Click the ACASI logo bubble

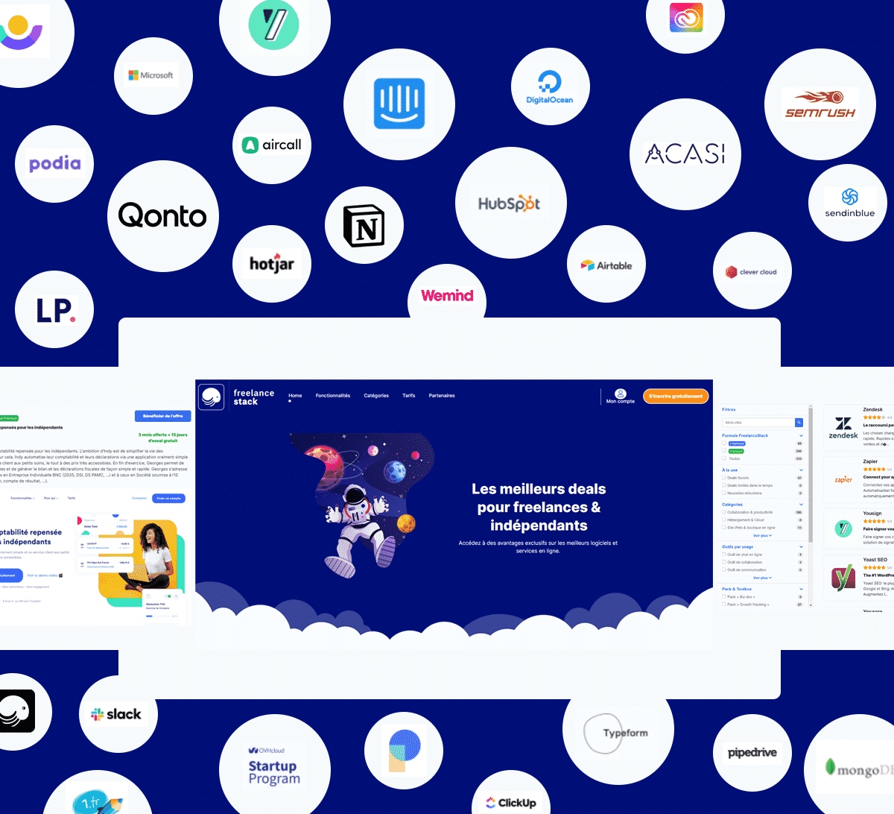[x=685, y=154]
